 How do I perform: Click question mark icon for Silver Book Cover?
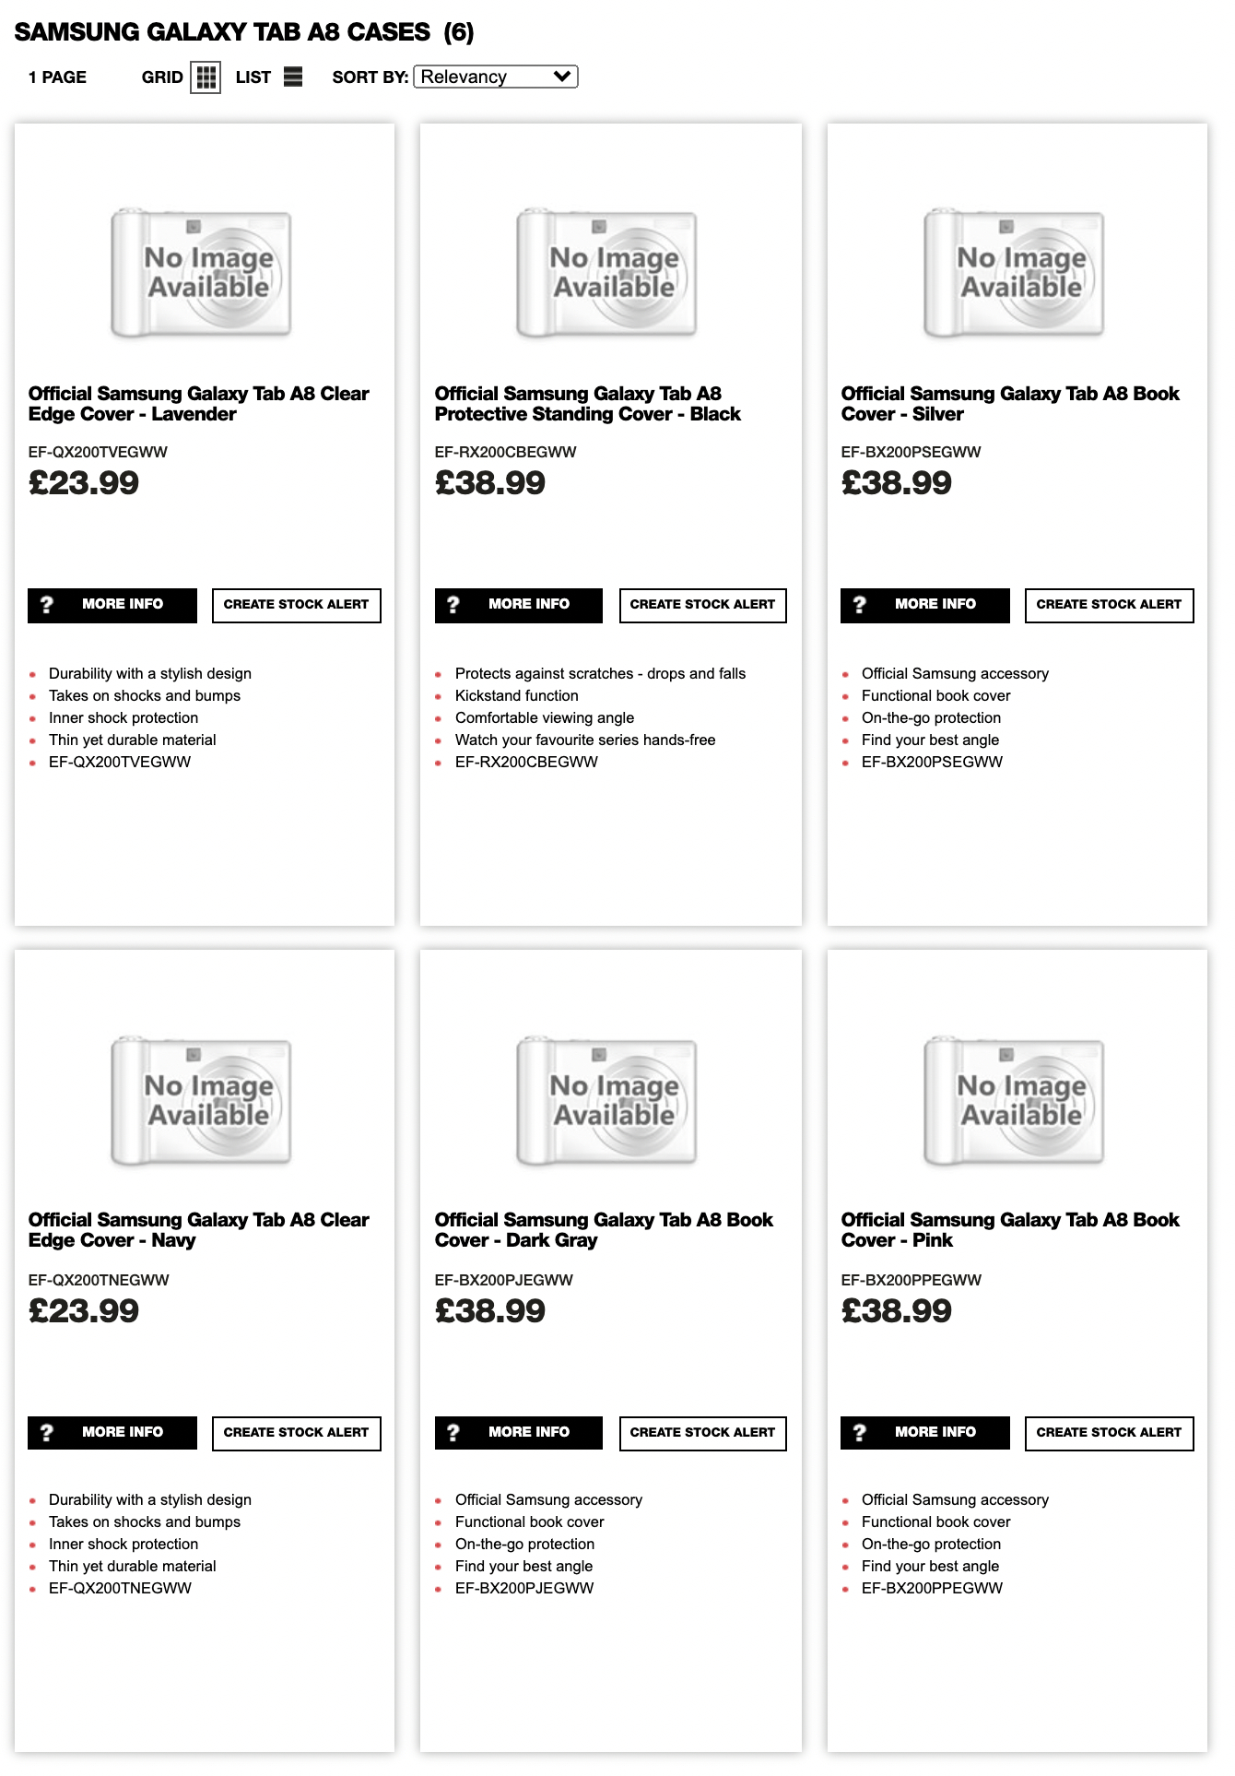859,605
